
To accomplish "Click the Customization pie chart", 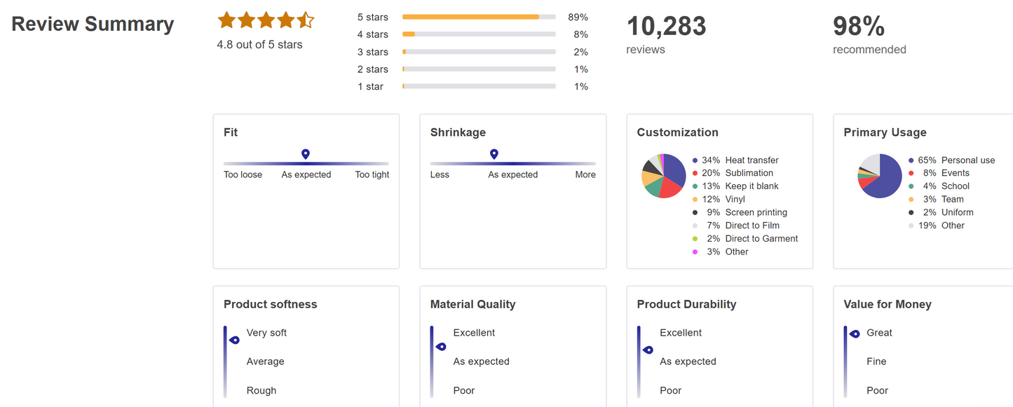I will 663,175.
